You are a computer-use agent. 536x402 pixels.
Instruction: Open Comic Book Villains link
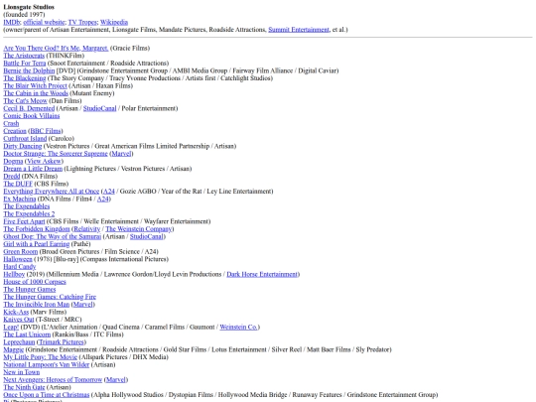(x=32, y=116)
